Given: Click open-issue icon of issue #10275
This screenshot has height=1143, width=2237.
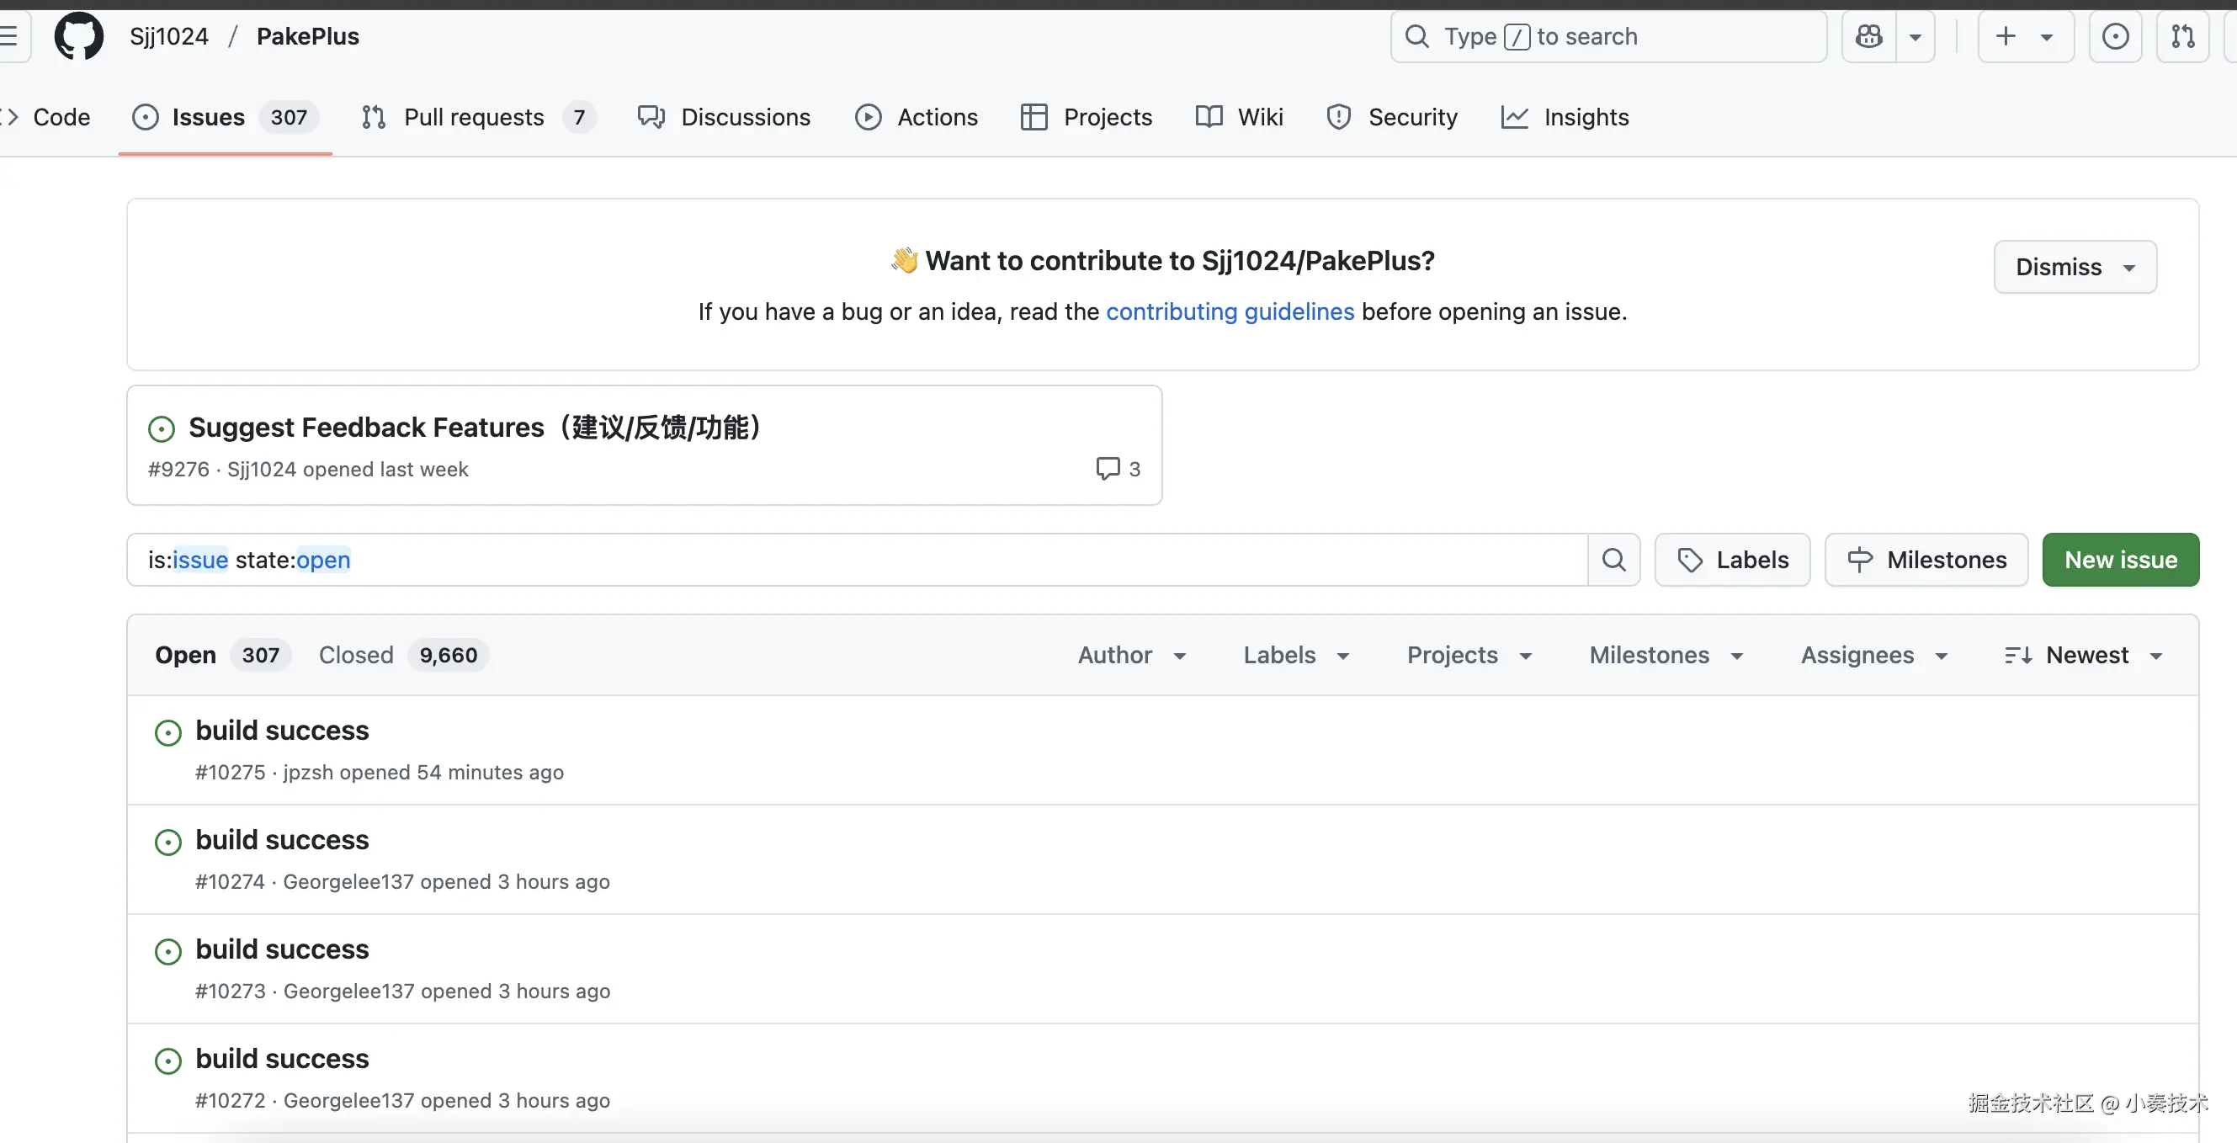Looking at the screenshot, I should (x=167, y=733).
